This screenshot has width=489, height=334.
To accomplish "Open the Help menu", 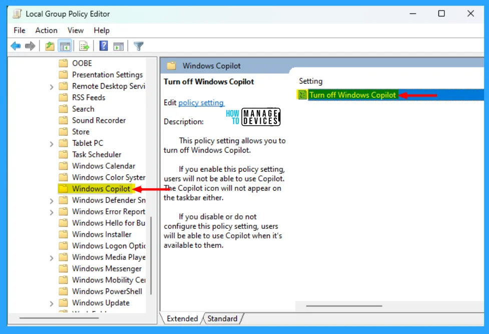I will point(102,30).
